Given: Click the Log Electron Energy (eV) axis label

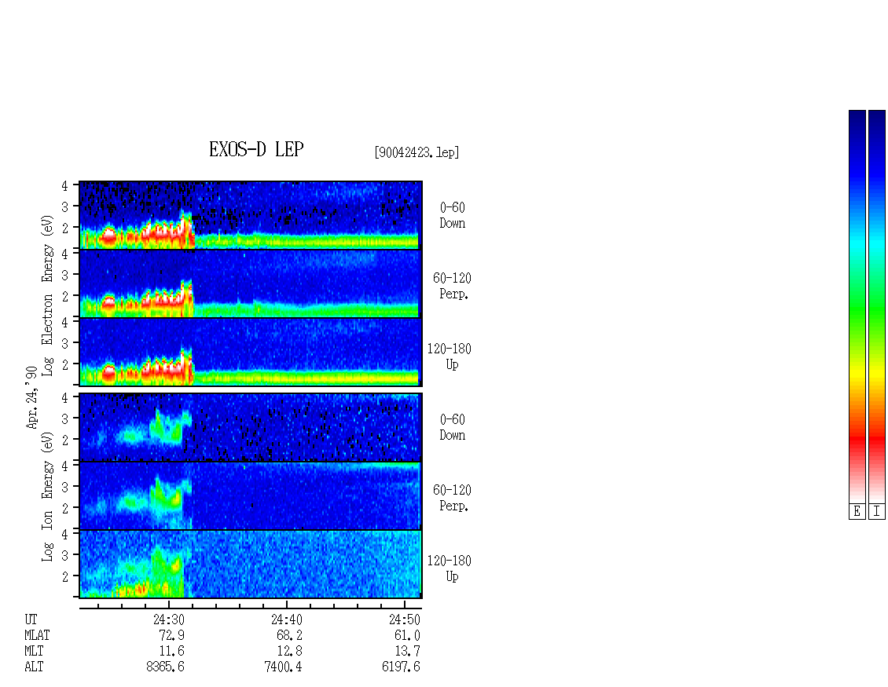Looking at the screenshot, I should point(47,295).
